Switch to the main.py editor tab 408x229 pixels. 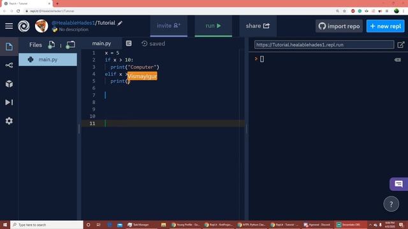101,43
